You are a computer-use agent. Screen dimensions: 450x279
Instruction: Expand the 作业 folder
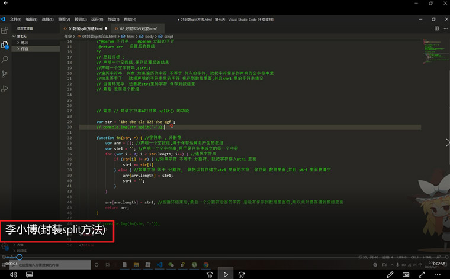pyautogui.click(x=24, y=48)
